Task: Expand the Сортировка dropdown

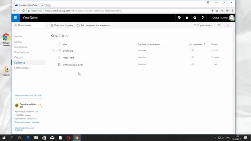Action: [203, 25]
